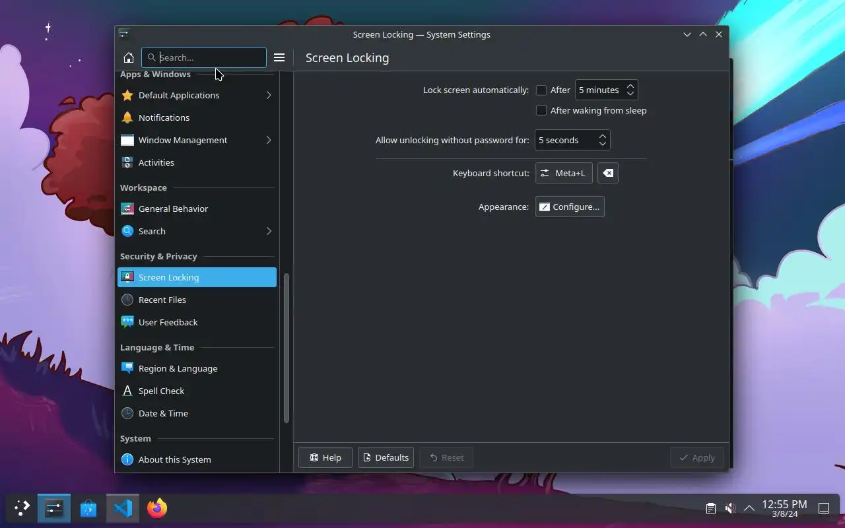Viewport: 845px width, 528px height.
Task: Click the Defaults button
Action: (386, 457)
